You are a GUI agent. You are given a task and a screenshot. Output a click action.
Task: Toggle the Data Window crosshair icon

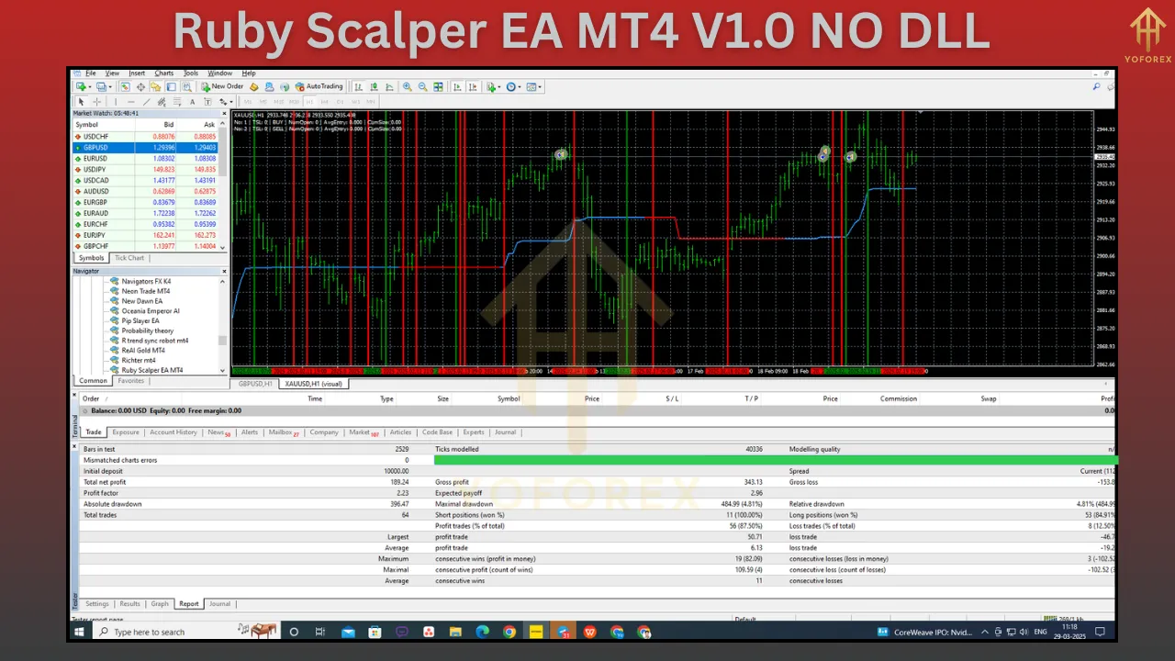(x=140, y=86)
